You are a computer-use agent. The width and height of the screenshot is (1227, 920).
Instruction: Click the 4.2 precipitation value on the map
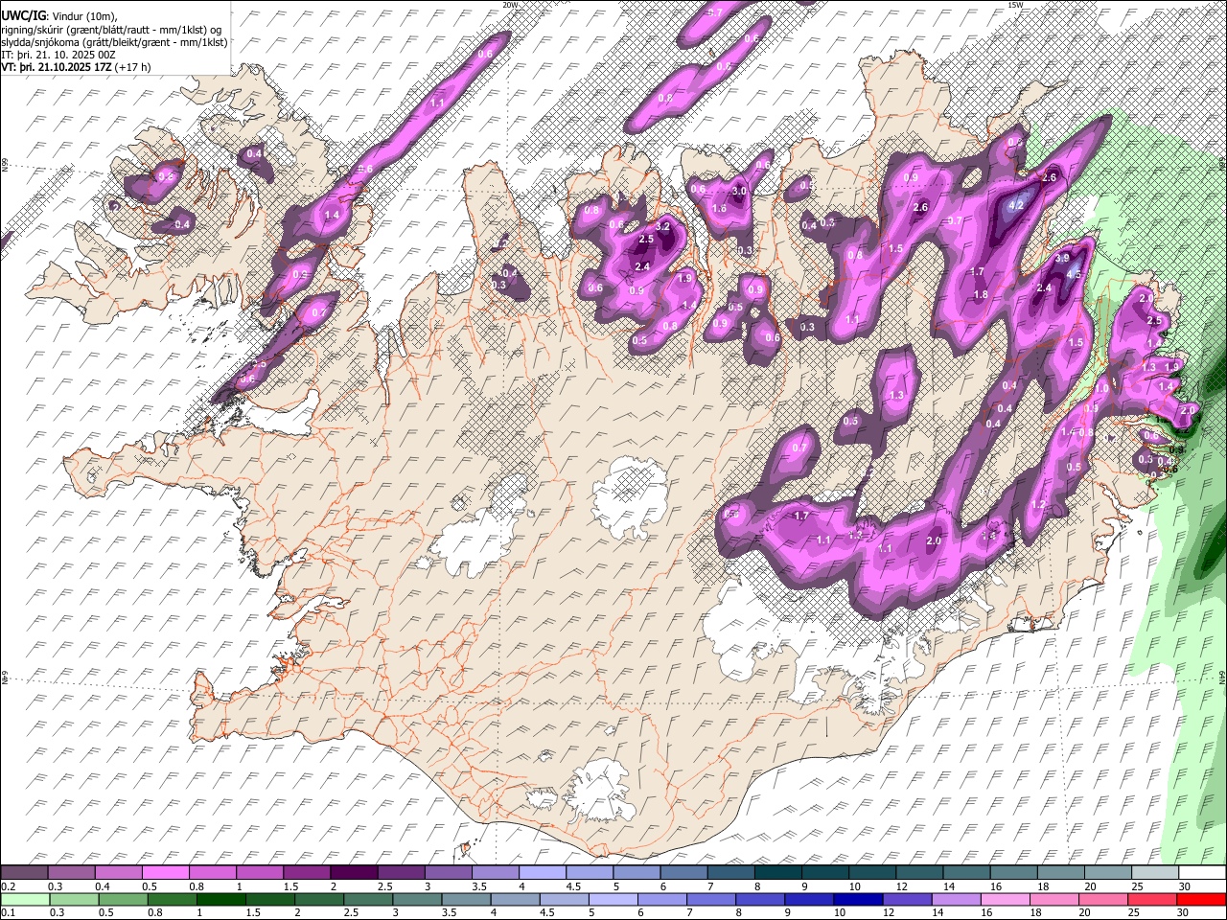click(1018, 204)
